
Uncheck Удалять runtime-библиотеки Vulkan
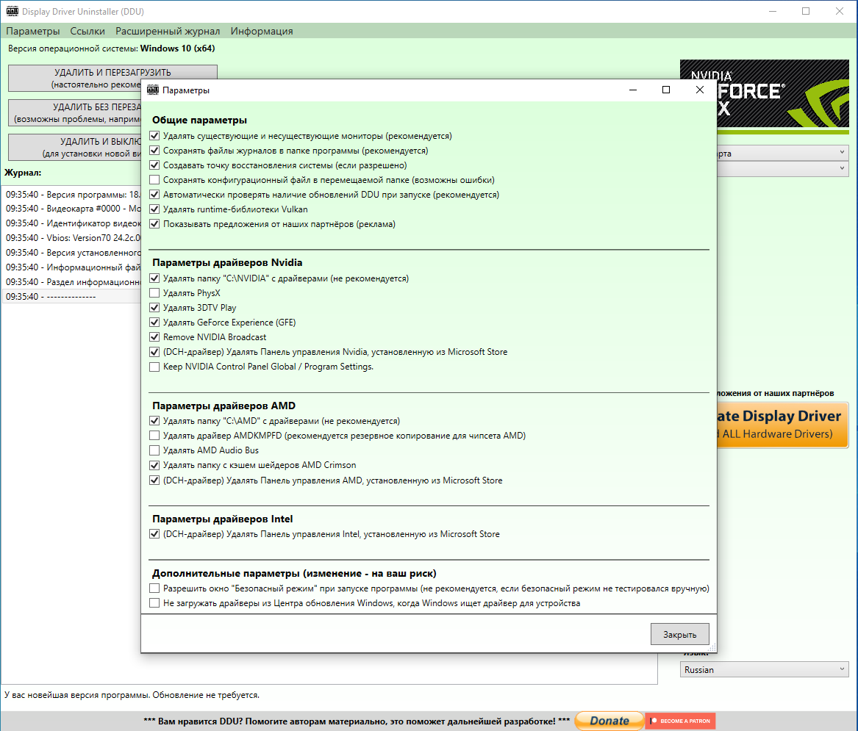[154, 209]
